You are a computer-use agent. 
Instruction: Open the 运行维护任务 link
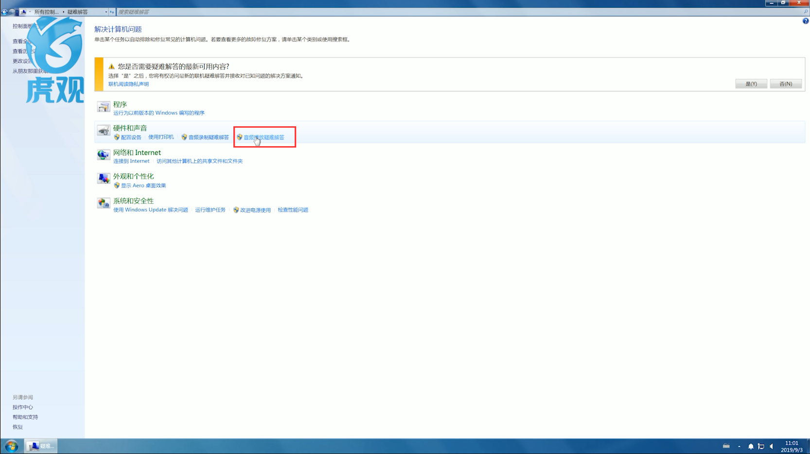click(211, 210)
